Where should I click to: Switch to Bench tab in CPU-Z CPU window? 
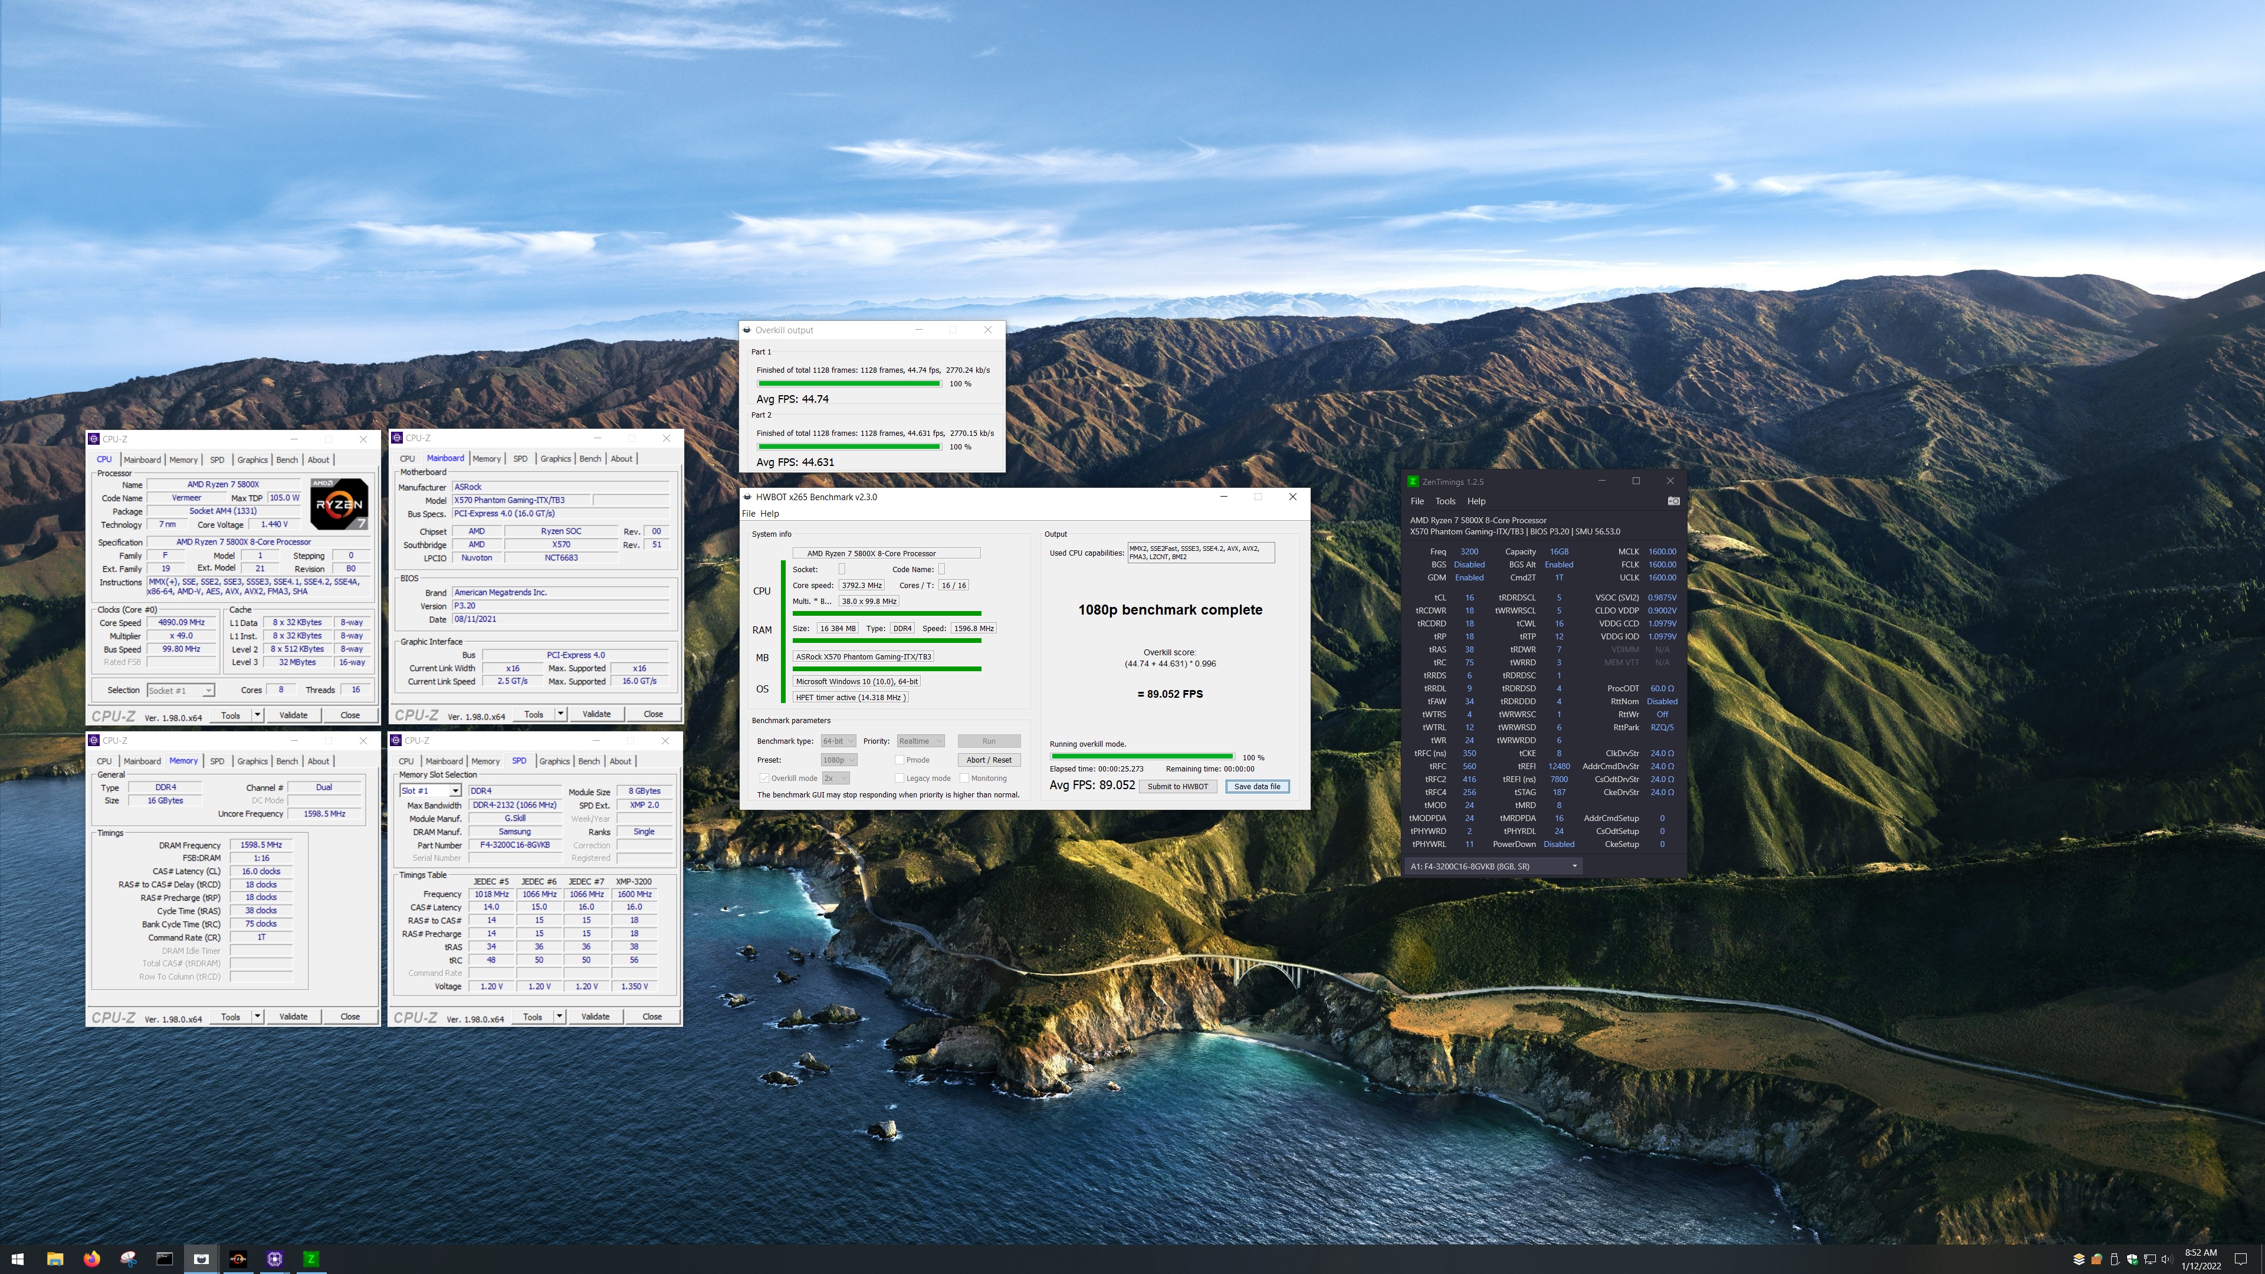coord(287,460)
